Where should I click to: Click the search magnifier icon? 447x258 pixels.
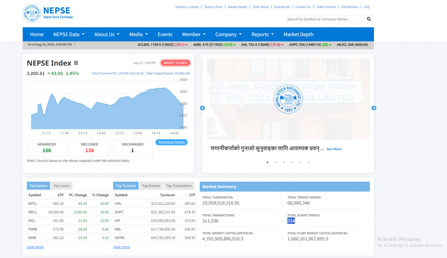(x=369, y=19)
